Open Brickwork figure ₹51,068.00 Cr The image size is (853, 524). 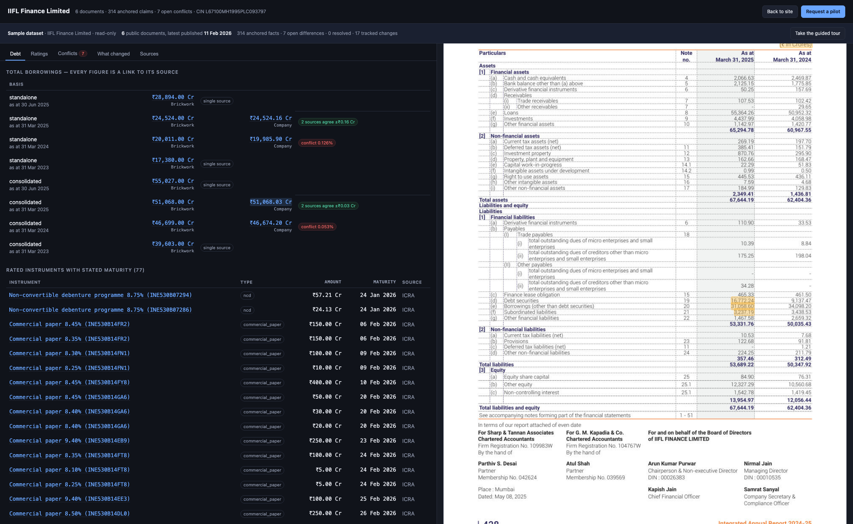click(x=173, y=202)
